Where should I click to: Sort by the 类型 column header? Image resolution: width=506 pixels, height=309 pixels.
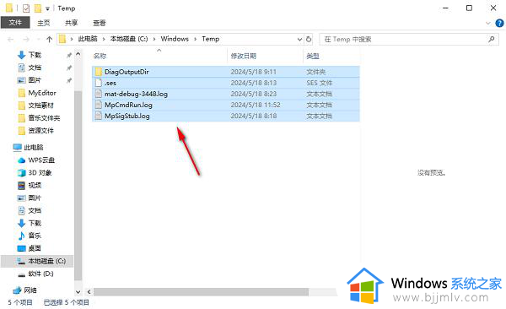click(313, 56)
